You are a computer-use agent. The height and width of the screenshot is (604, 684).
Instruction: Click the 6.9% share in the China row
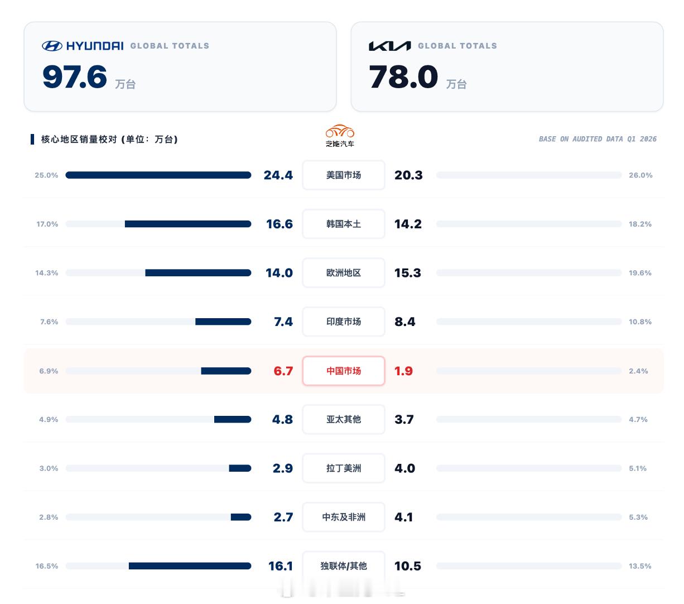click(x=49, y=371)
